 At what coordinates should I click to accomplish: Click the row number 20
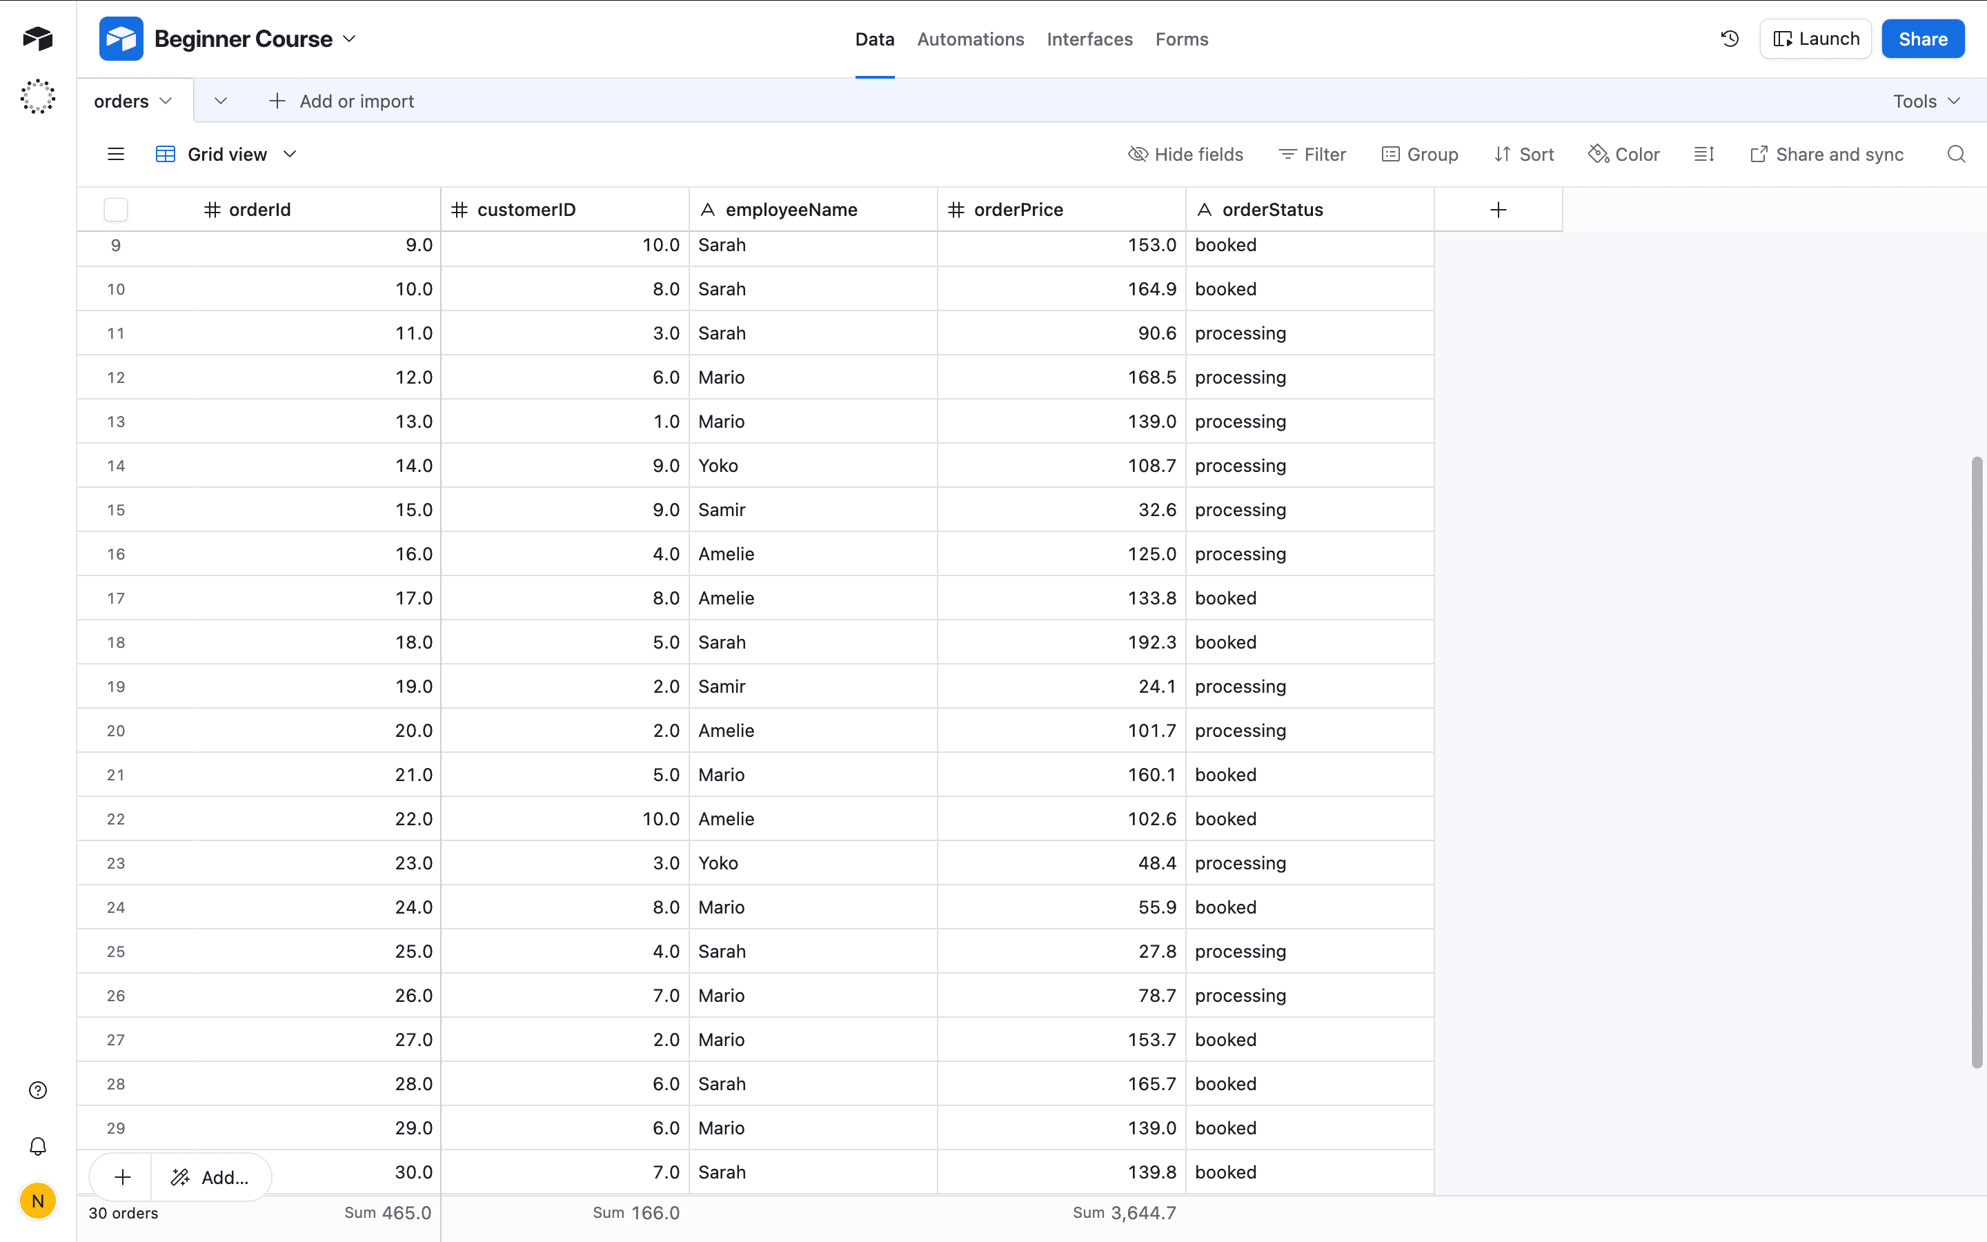point(116,731)
